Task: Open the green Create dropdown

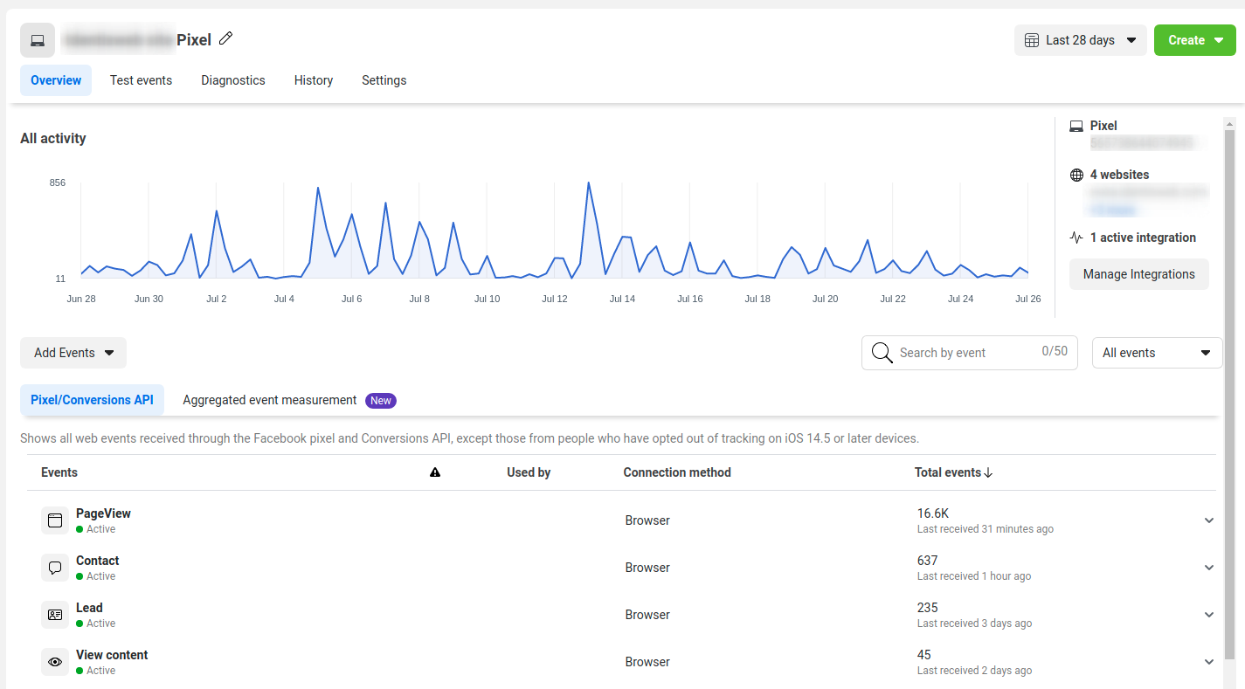Action: pyautogui.click(x=1195, y=40)
